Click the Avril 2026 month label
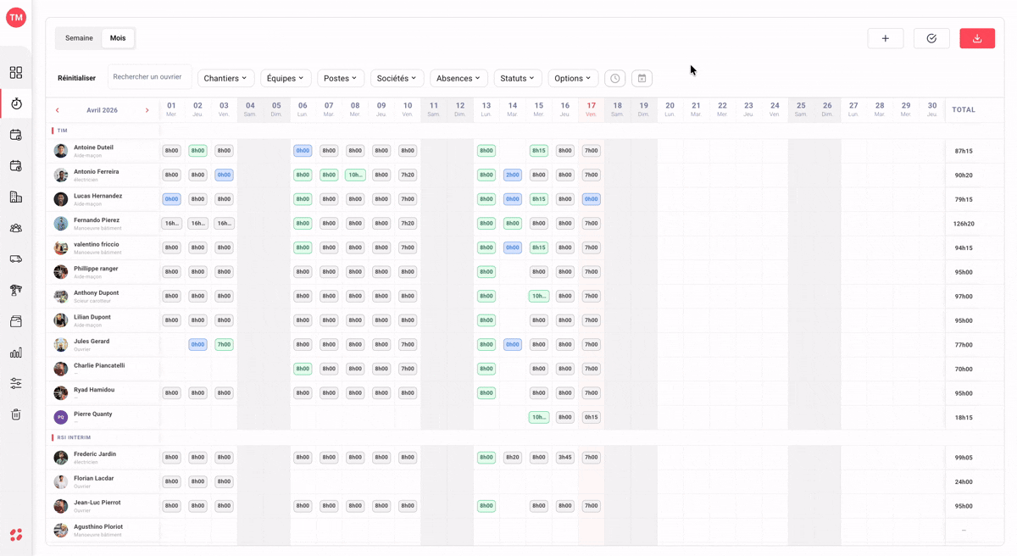The height and width of the screenshot is (556, 1017). pos(103,110)
